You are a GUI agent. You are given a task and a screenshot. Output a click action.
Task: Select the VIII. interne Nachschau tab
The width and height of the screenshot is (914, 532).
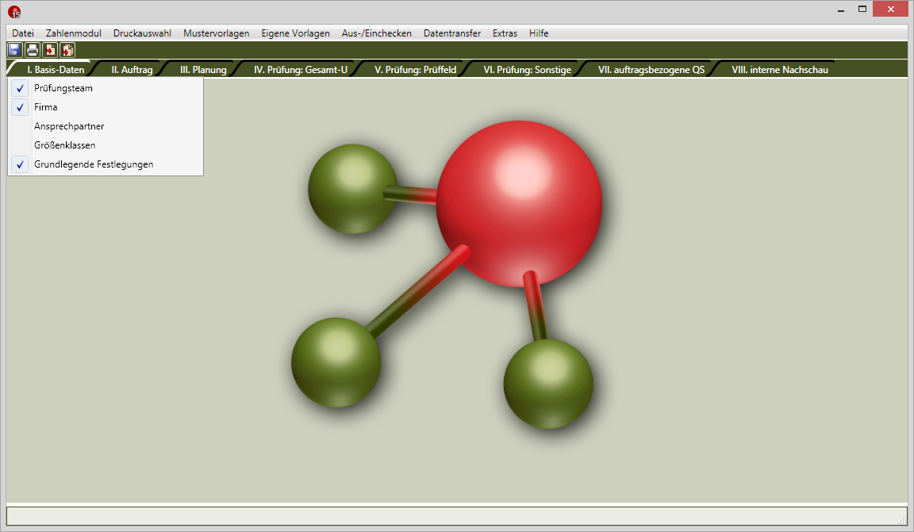780,70
